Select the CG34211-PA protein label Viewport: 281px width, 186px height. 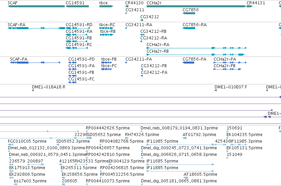click(139, 59)
